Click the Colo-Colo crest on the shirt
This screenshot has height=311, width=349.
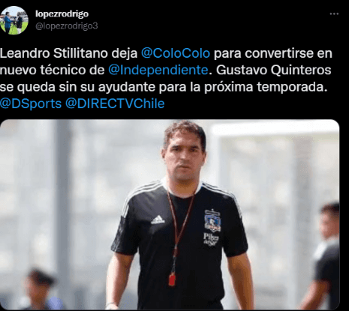(x=212, y=220)
